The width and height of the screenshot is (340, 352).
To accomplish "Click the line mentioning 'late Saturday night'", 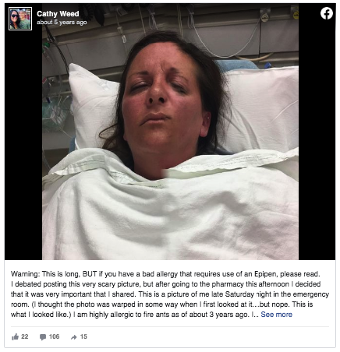I will click(x=170, y=294).
